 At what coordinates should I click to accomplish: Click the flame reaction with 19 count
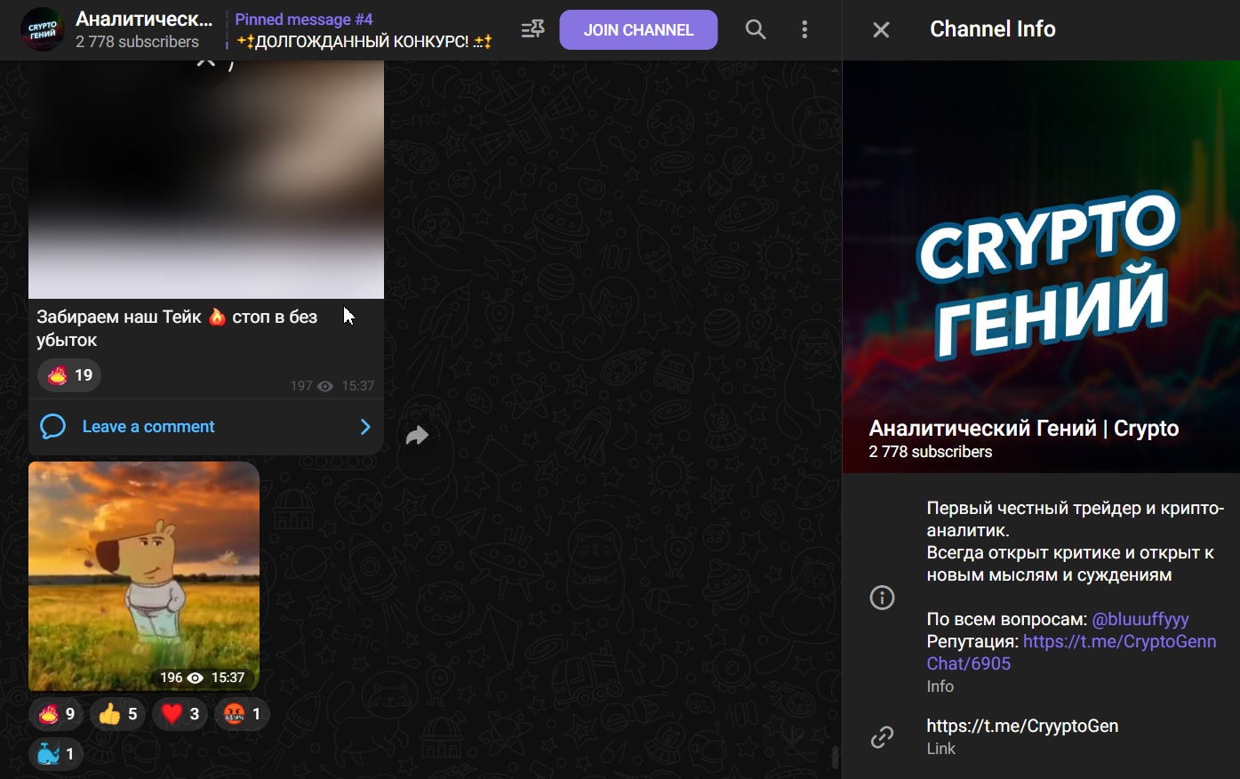click(69, 375)
